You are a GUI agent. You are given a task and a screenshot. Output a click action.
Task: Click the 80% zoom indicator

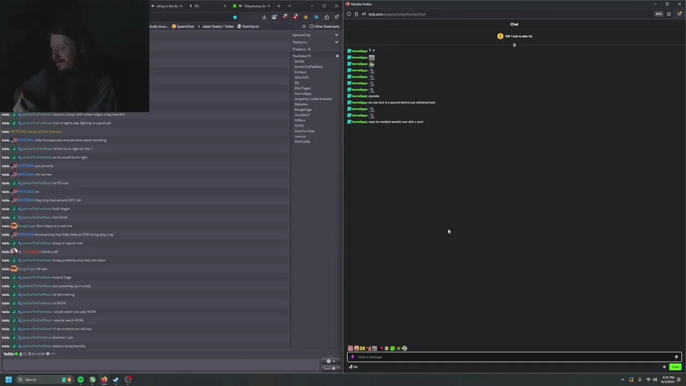point(659,14)
